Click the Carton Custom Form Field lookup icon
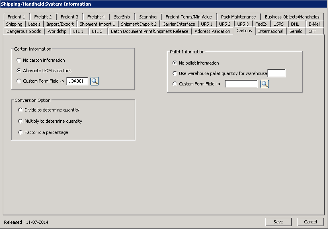 pyautogui.click(x=94, y=81)
